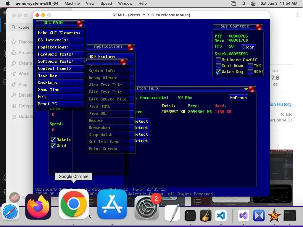
Task: Open the blue concentric squares Dock icon
Action: [x=259, y=215]
